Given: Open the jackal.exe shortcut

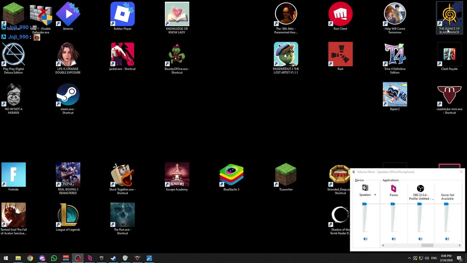Looking at the screenshot, I should pyautogui.click(x=123, y=57).
